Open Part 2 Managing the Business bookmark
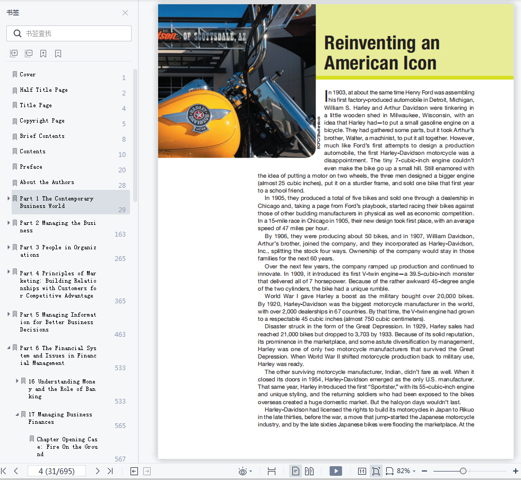 tap(58, 226)
